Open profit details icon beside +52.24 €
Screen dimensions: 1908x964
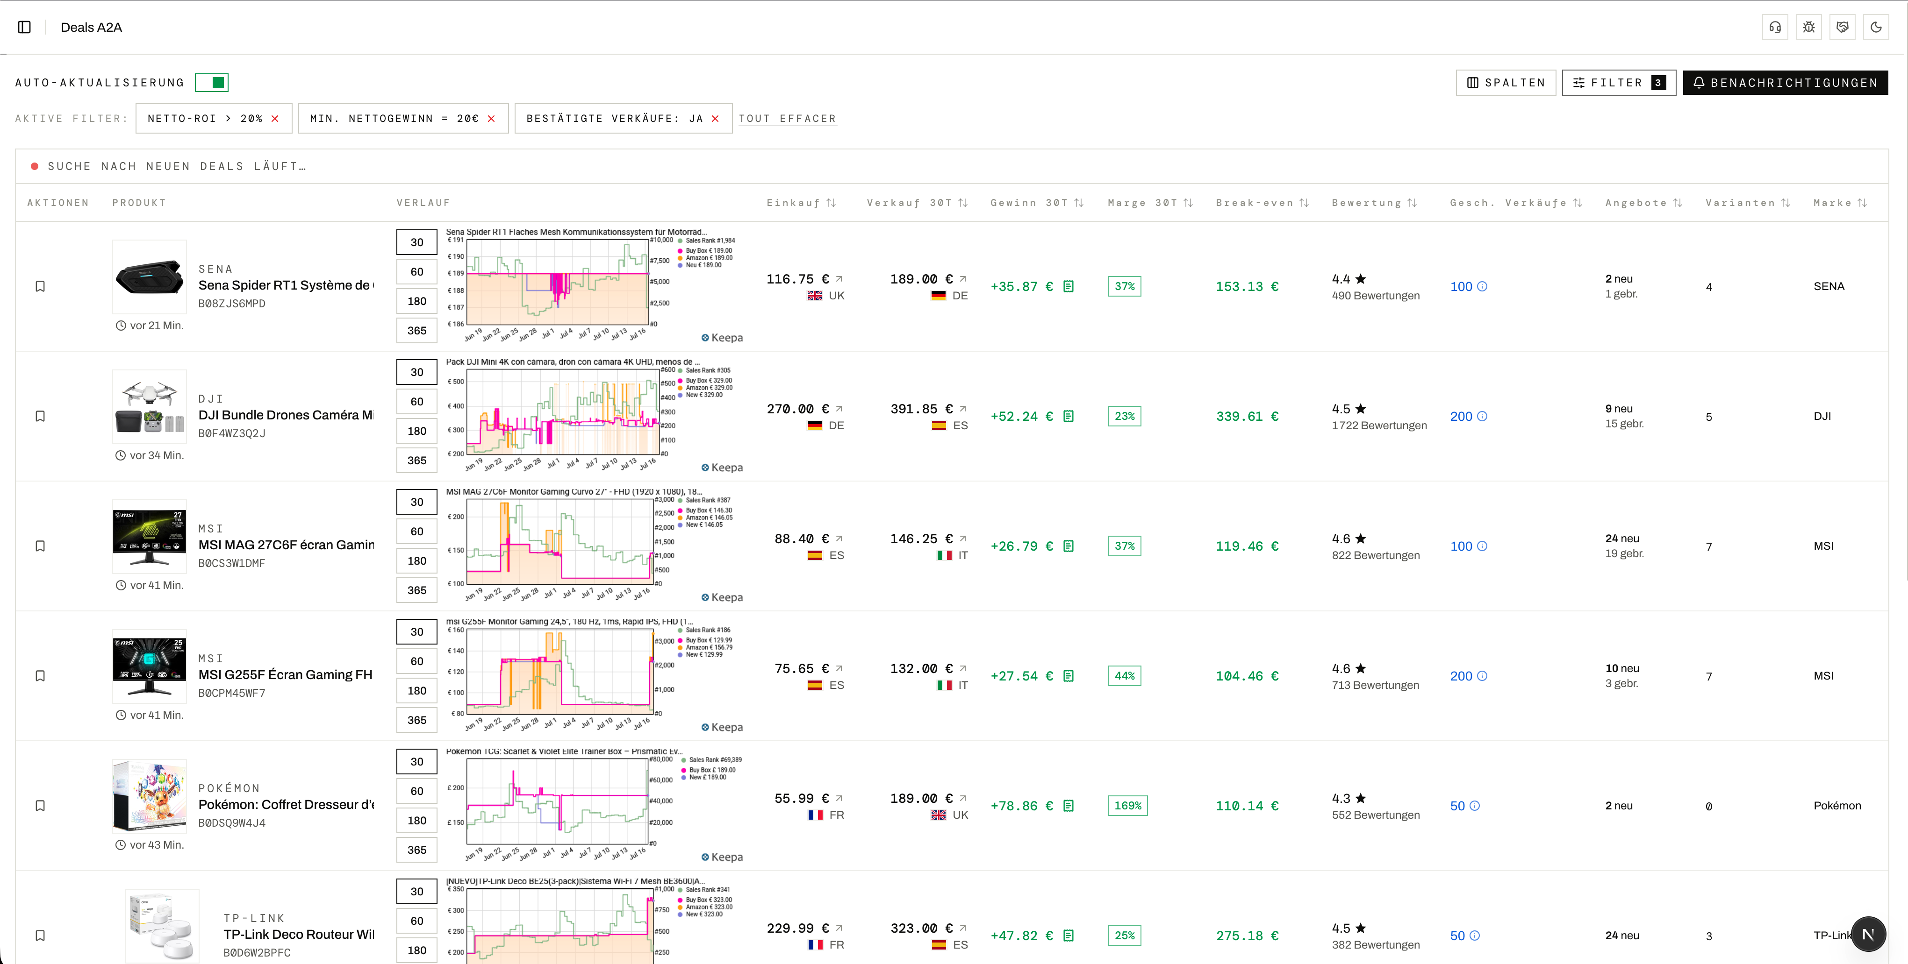pyautogui.click(x=1068, y=417)
